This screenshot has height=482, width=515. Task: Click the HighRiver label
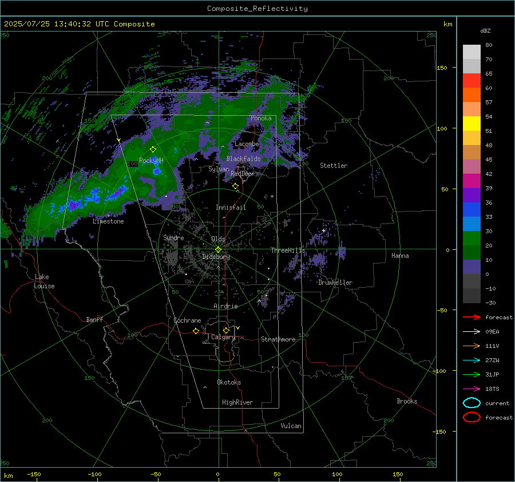pyautogui.click(x=237, y=402)
